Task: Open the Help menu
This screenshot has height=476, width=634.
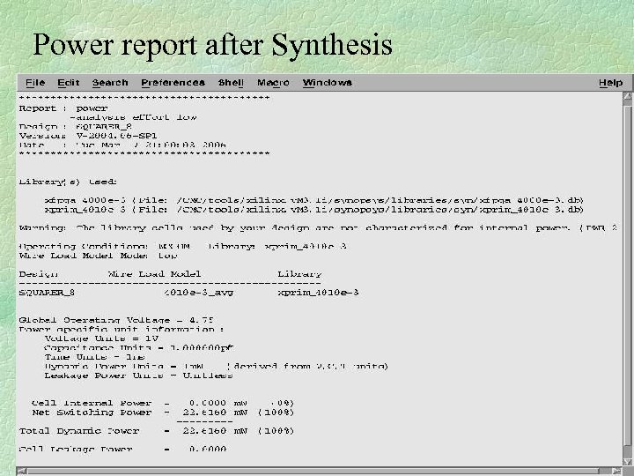Action: click(610, 83)
